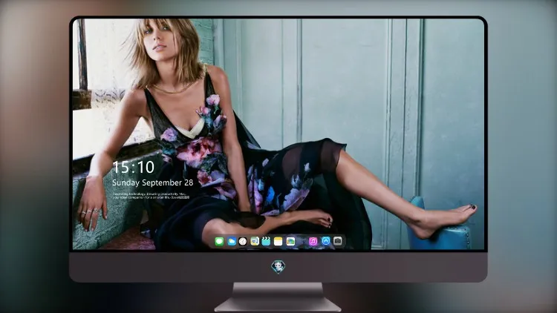Open the yellow Notes app in the dock

278,242
